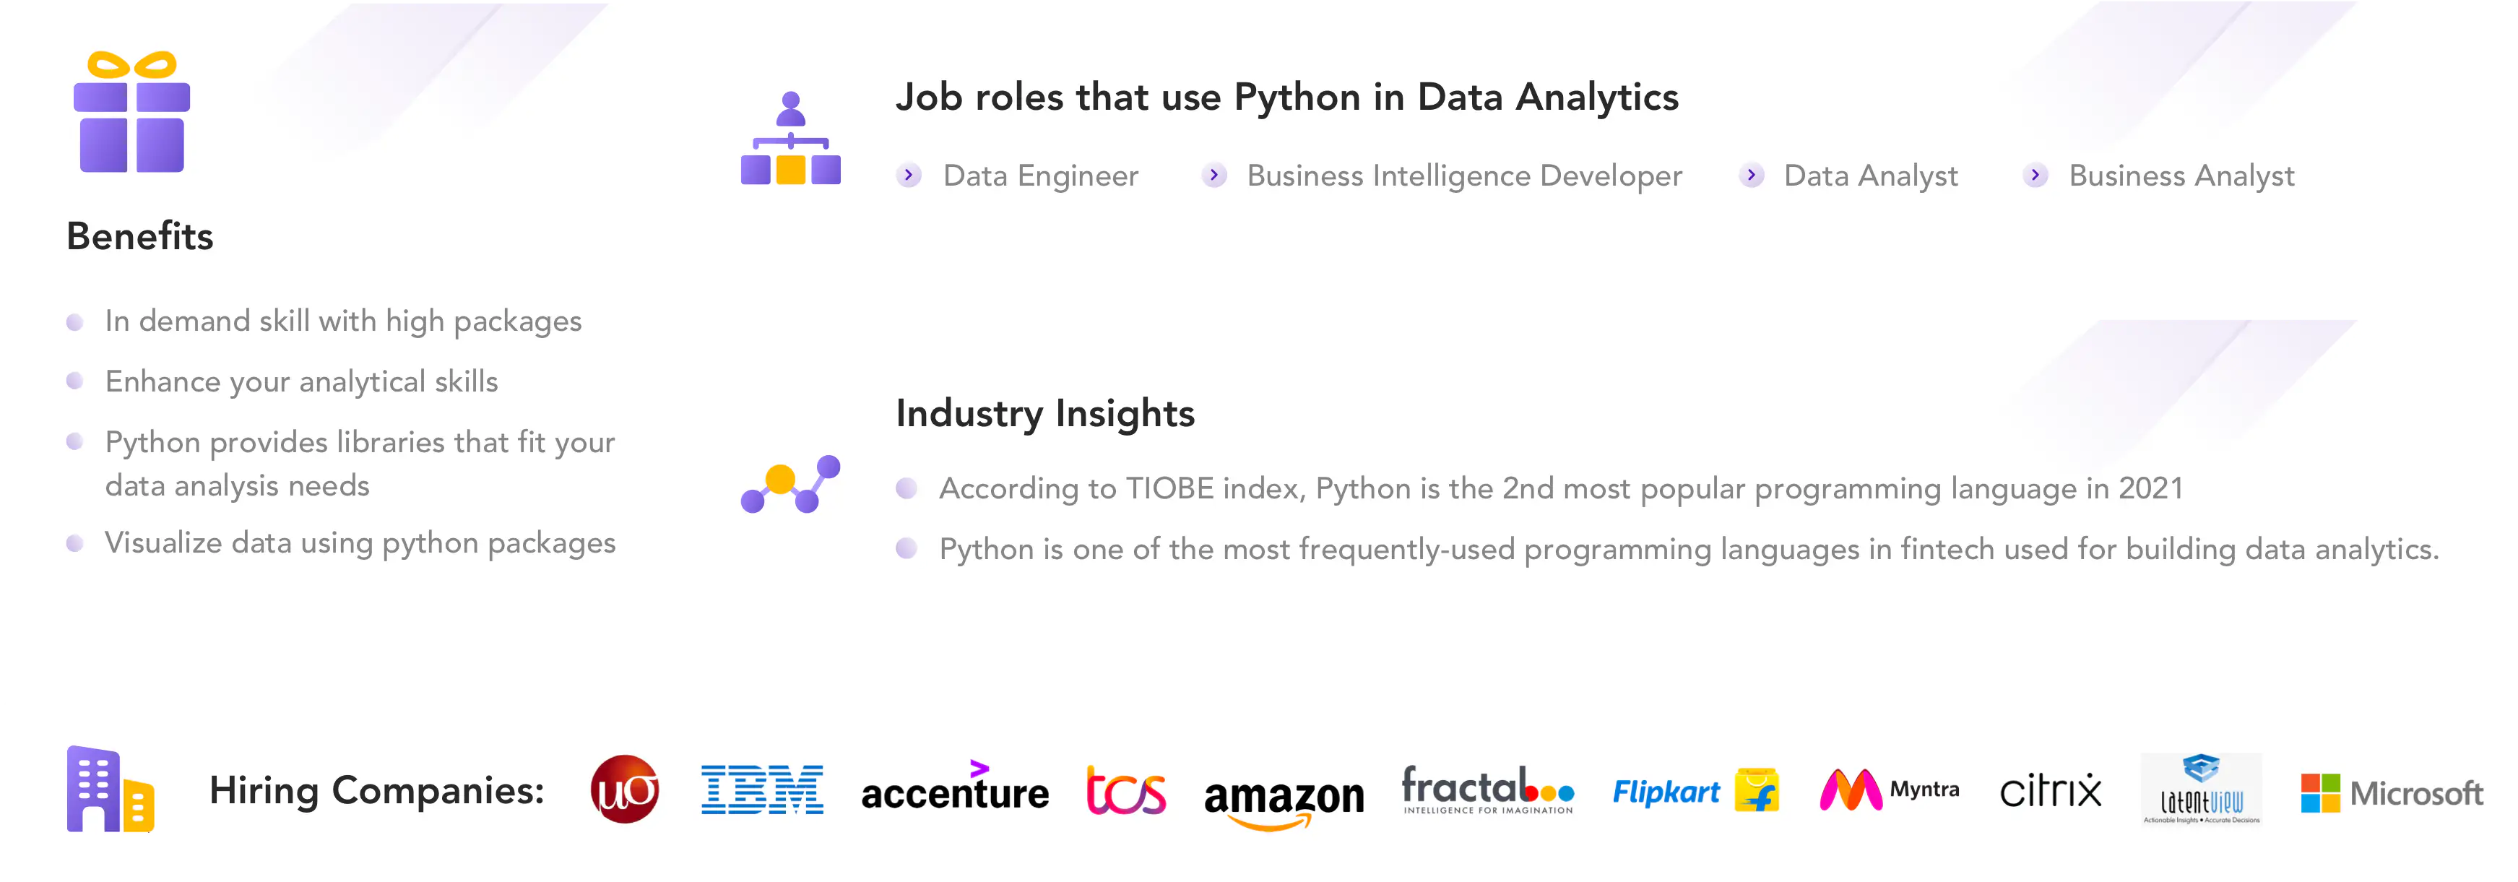2518x882 pixels.
Task: Click the Industry Insights graph icon
Action: point(789,484)
